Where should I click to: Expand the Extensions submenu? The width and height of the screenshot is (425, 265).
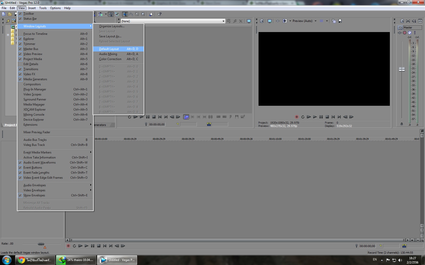point(55,125)
